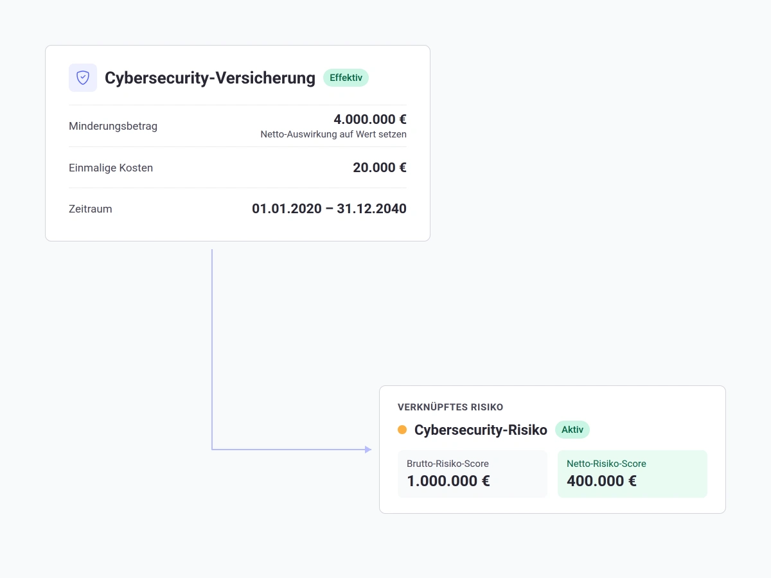Click the vertical connector line between cards
The height and width of the screenshot is (578, 771).
[212, 347]
